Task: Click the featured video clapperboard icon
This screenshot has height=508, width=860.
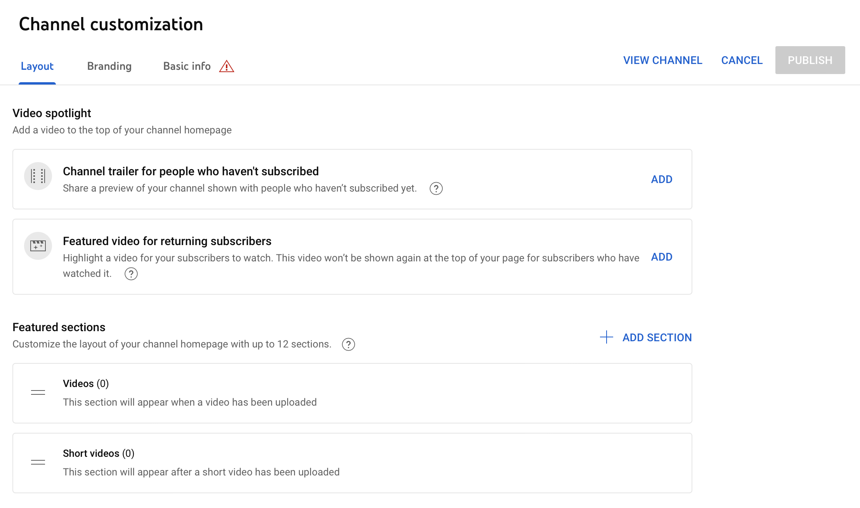Action: coord(38,246)
